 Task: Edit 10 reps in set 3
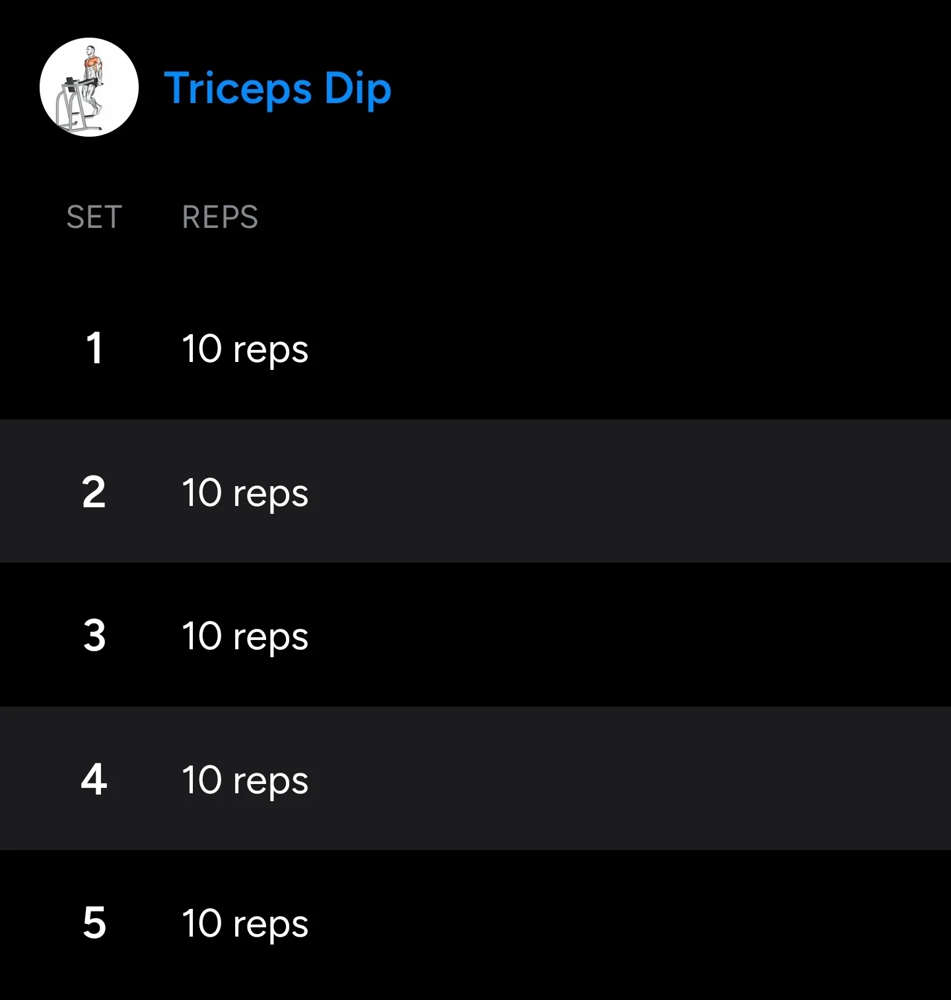245,637
